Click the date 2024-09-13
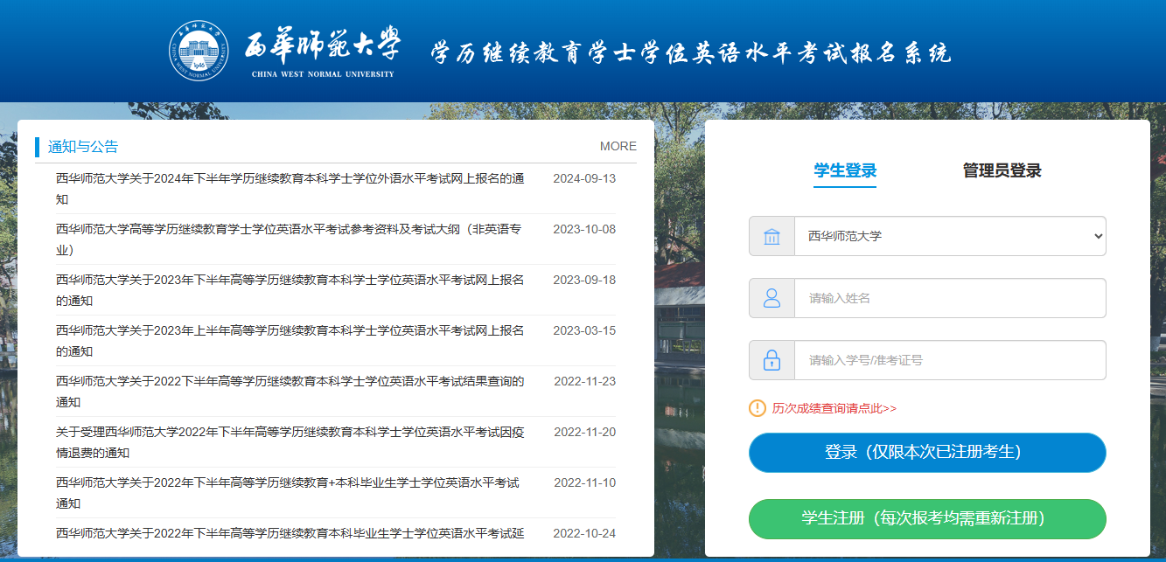The image size is (1166, 562). [x=584, y=178]
